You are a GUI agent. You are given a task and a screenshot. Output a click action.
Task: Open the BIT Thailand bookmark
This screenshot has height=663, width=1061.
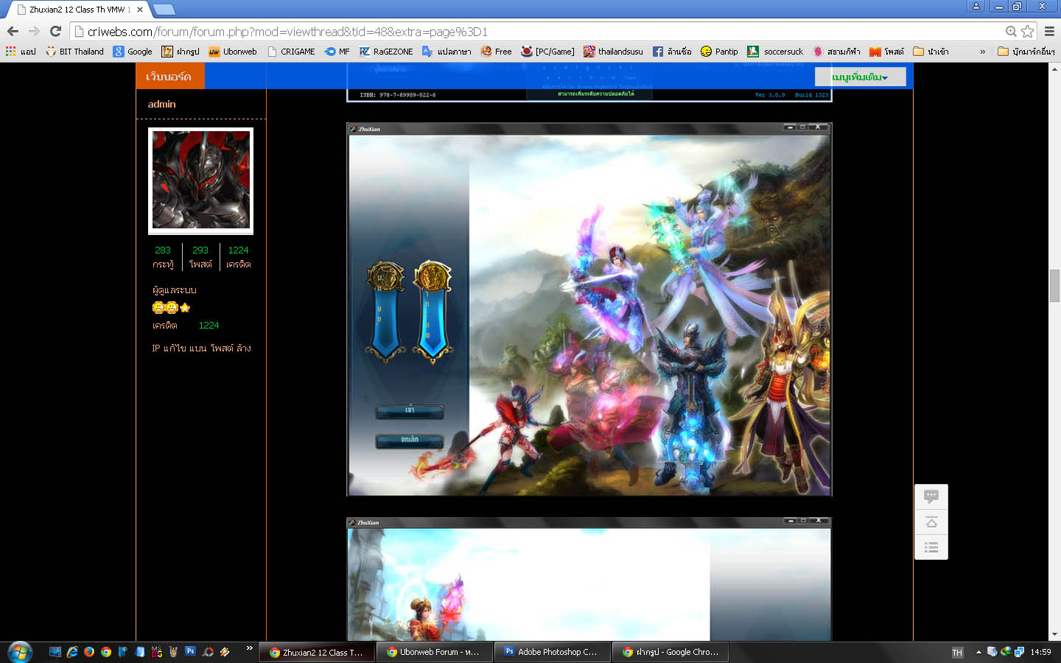pyautogui.click(x=74, y=52)
